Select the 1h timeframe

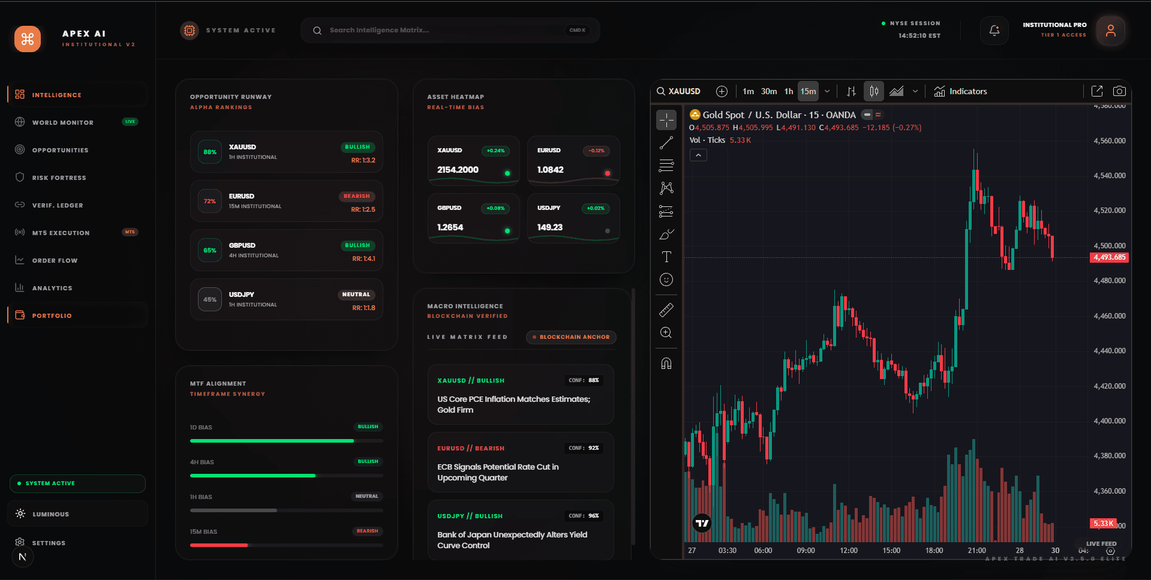click(789, 91)
